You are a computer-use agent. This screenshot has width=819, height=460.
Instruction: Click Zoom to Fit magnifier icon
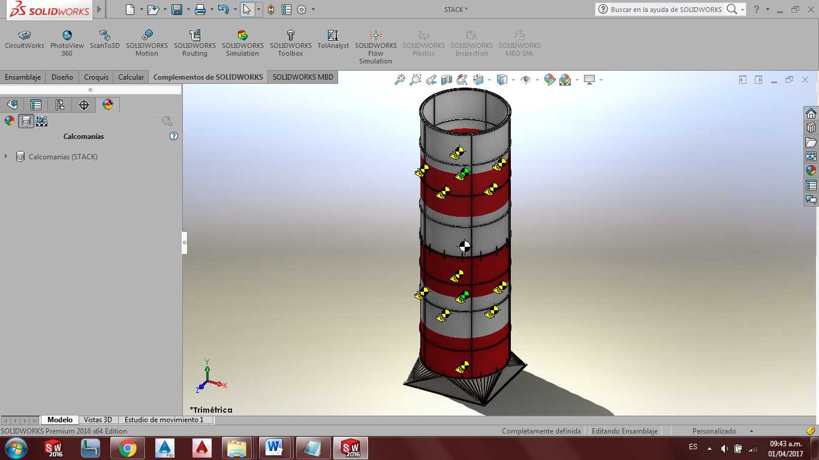(x=400, y=80)
